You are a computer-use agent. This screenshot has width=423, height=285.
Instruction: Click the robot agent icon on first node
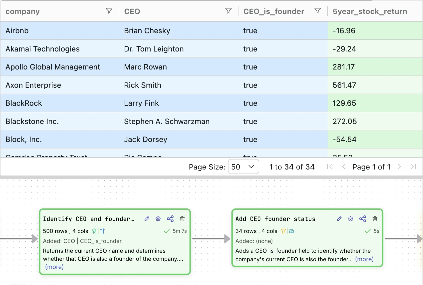(94, 231)
